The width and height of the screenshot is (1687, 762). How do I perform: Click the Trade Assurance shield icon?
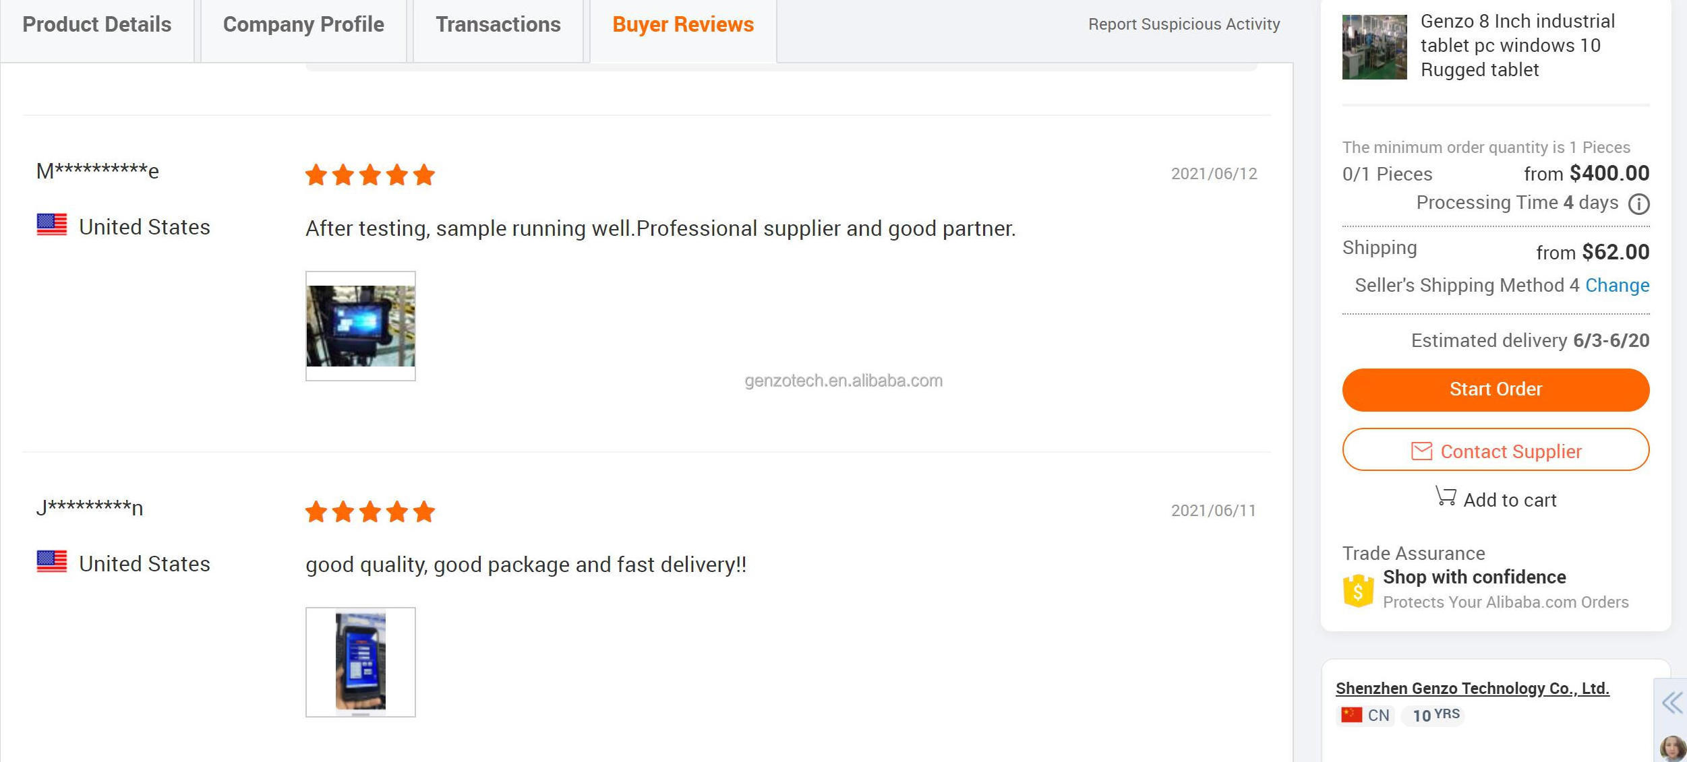click(x=1358, y=591)
